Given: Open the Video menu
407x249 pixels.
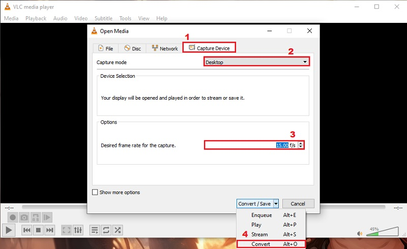Looking at the screenshot, I should click(x=81, y=18).
